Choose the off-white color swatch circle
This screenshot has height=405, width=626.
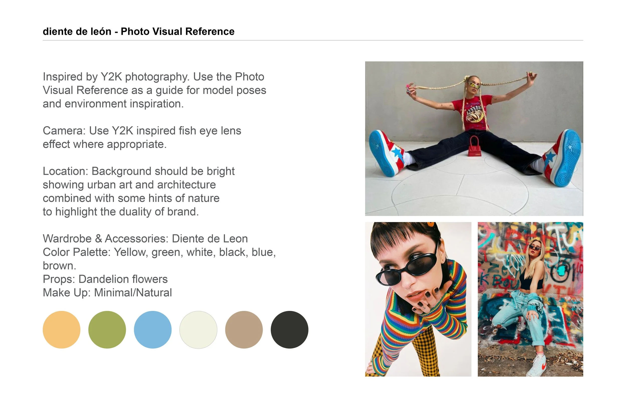(198, 330)
